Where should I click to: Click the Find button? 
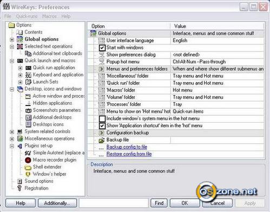click(159, 203)
